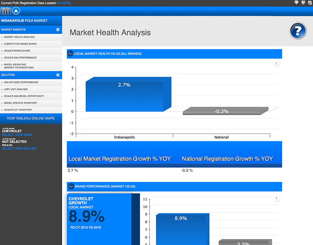Click National Registration Growth % YOY header
The height and width of the screenshot is (245, 313).
228,159
